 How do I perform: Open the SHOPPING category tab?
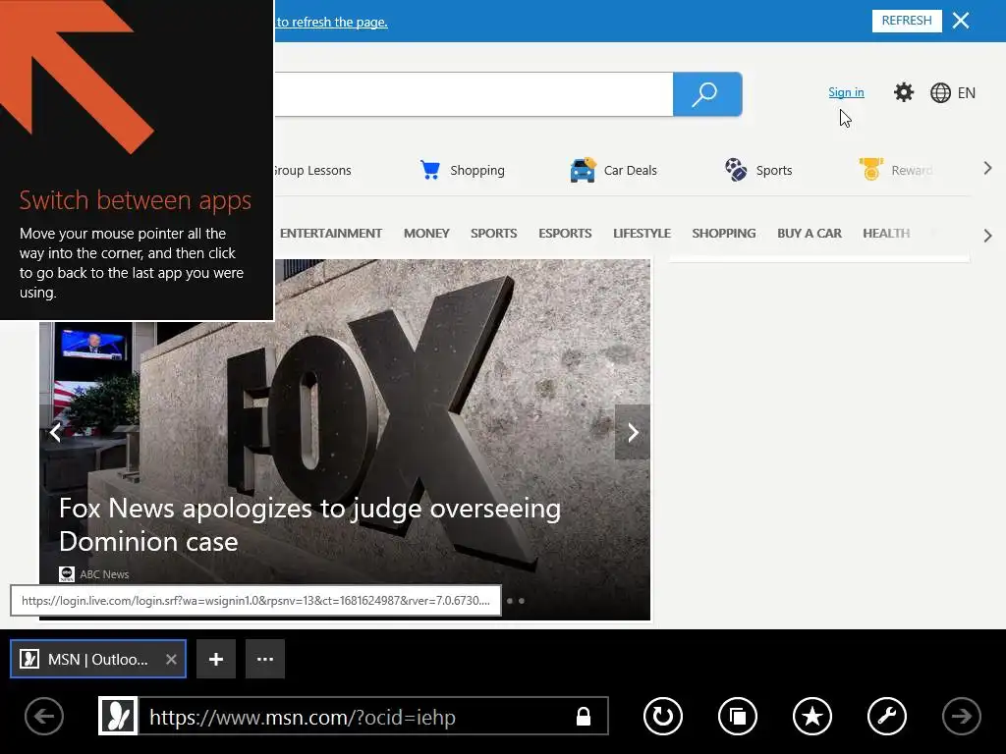click(724, 234)
